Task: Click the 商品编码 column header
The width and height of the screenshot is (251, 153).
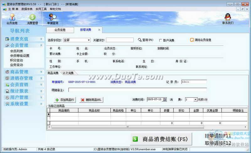Action: point(64,110)
